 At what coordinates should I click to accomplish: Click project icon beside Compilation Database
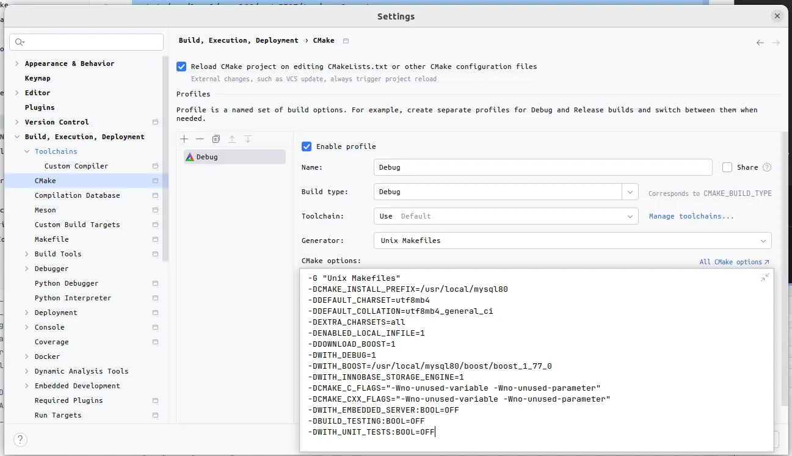click(x=155, y=195)
